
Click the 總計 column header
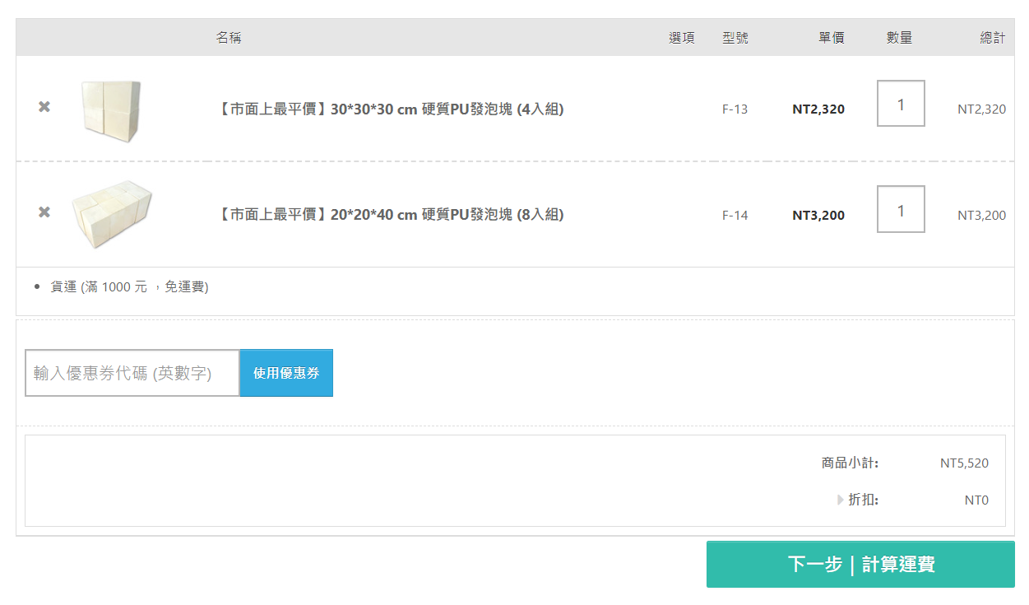(992, 38)
